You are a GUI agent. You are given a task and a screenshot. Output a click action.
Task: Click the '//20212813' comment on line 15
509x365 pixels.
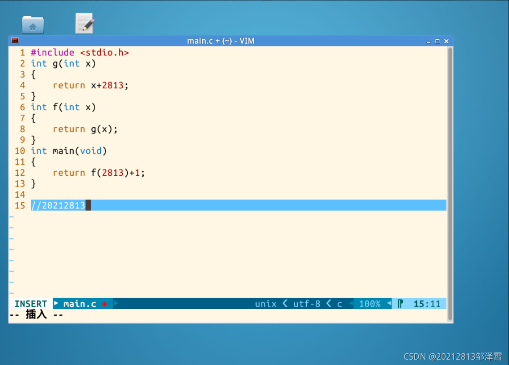pos(58,205)
